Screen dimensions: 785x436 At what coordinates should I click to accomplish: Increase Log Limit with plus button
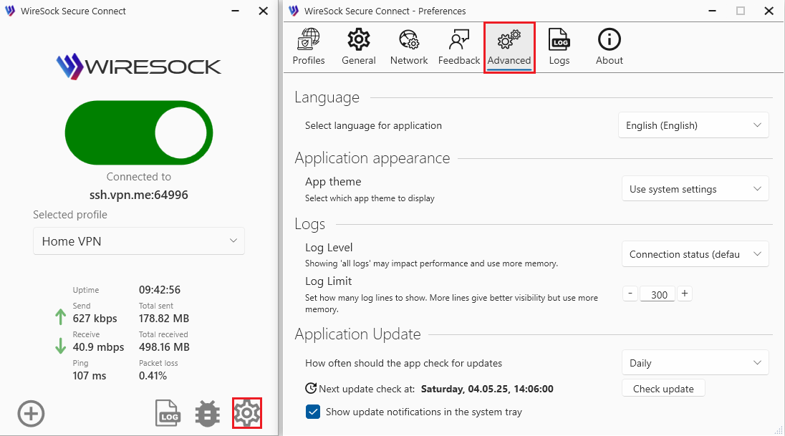[685, 294]
